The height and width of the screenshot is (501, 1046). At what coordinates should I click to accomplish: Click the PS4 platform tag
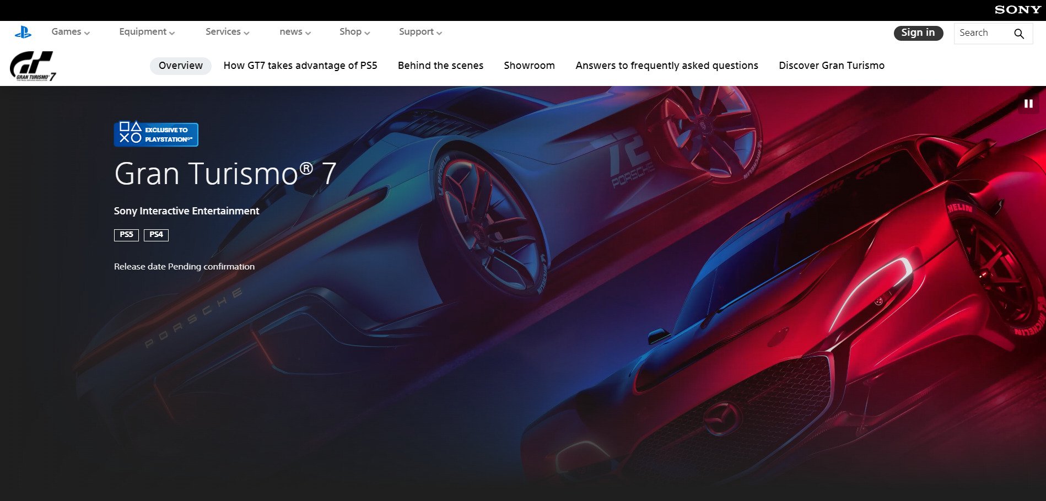pos(156,235)
